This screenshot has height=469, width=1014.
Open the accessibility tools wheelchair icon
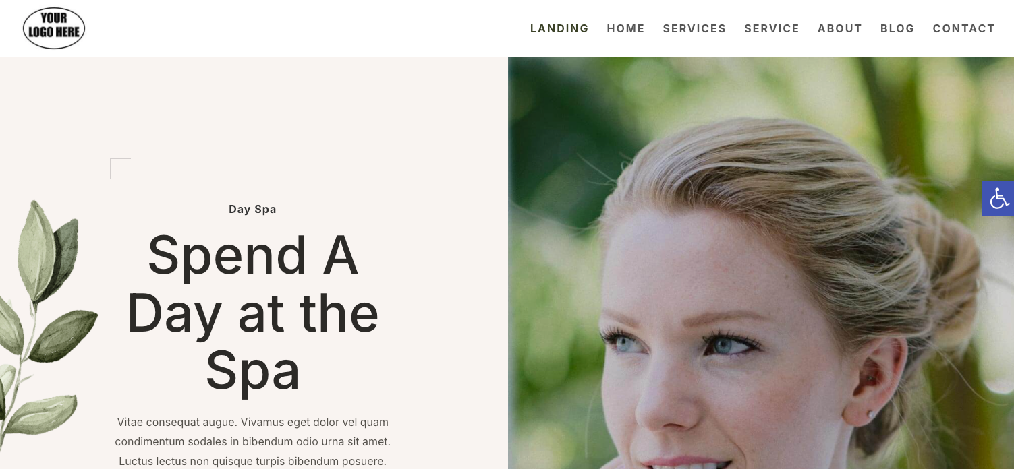pos(998,198)
